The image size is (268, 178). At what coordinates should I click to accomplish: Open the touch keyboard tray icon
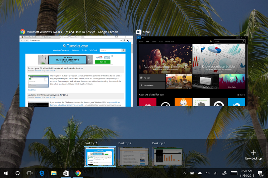click(234, 173)
